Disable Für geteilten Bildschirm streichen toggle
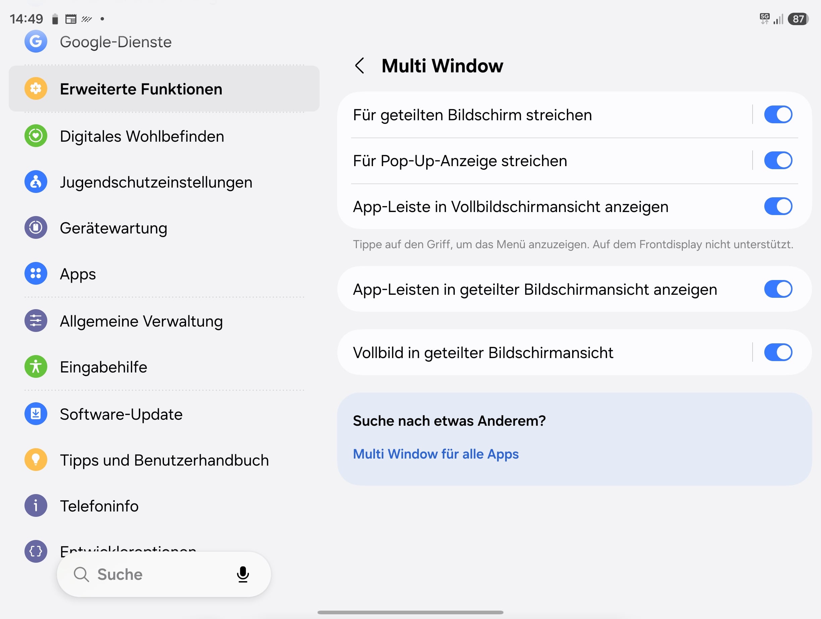The height and width of the screenshot is (619, 821). click(x=778, y=115)
